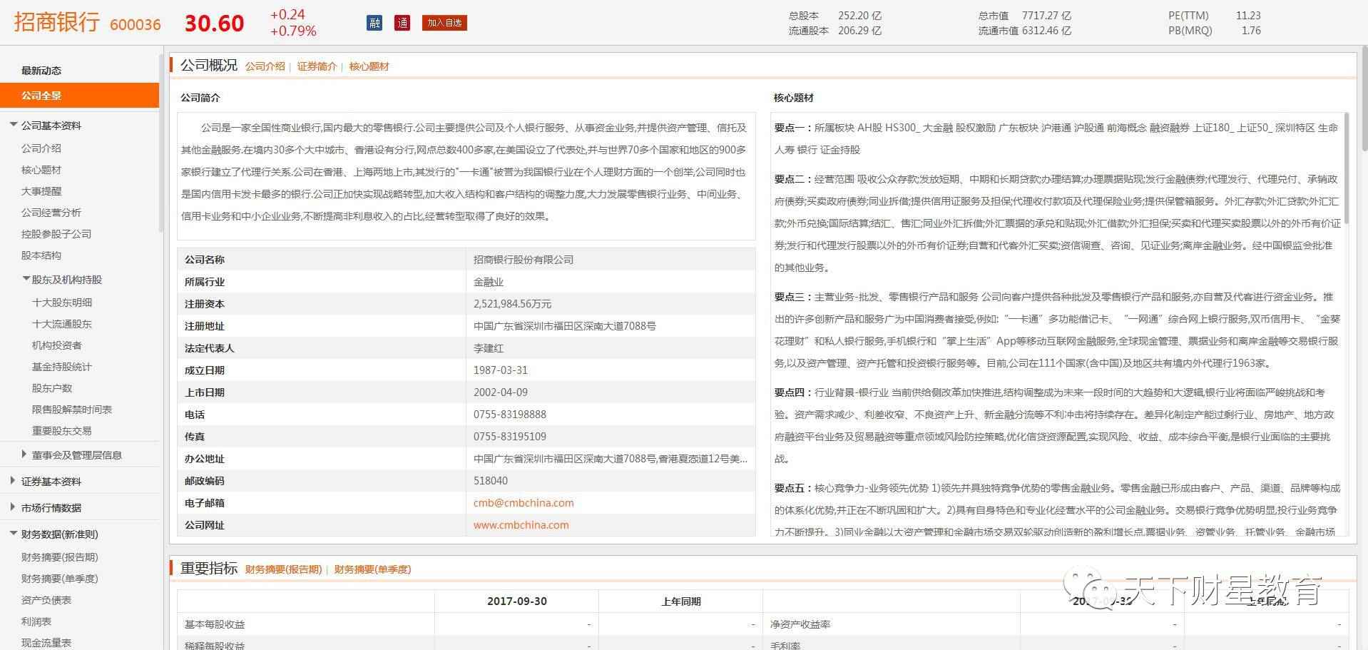This screenshot has height=650, width=1368.
Task: Collapse the 公司基本资料 section arrow
Action: click(13, 125)
